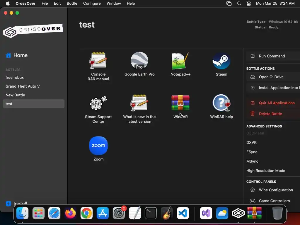Open System Settings from the Dock
The image size is (300, 225).
(119, 213)
